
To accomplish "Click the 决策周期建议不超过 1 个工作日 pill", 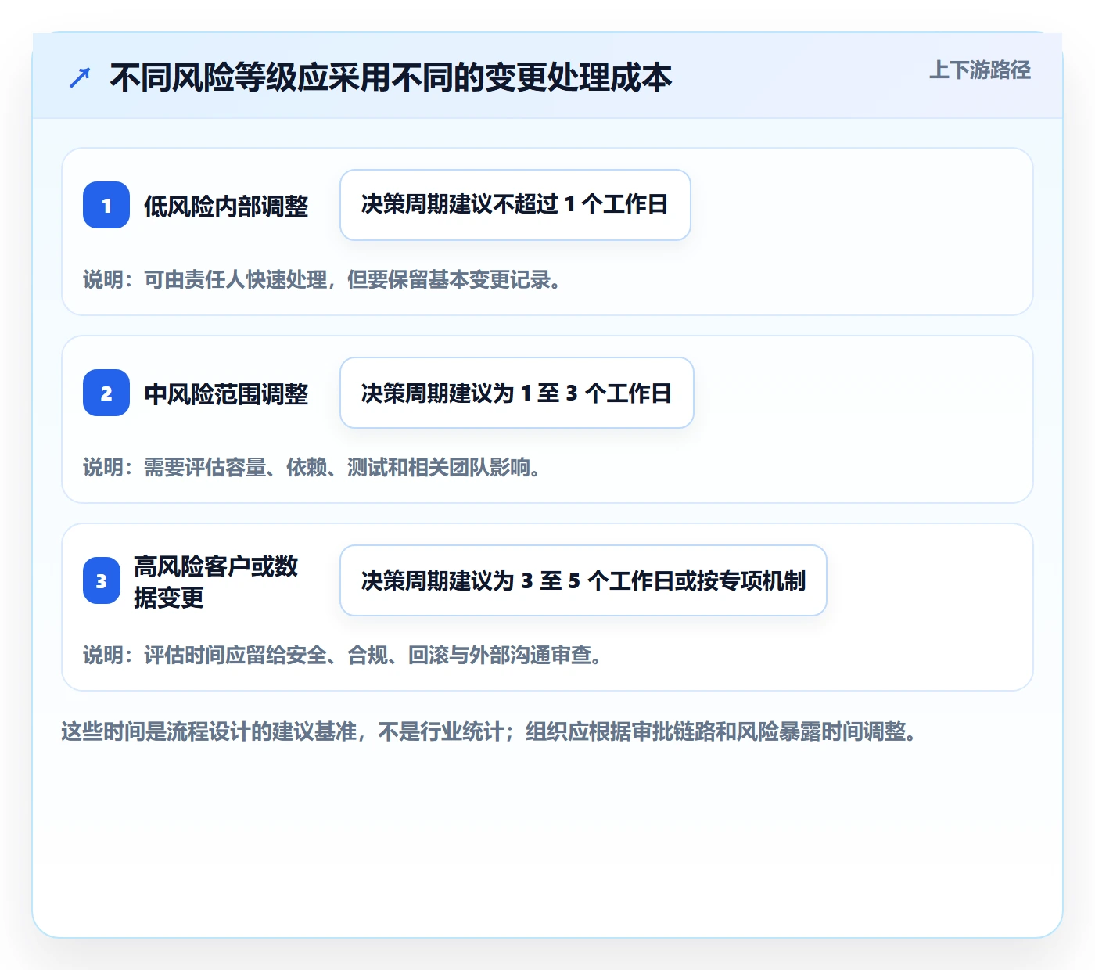I will tap(515, 205).
